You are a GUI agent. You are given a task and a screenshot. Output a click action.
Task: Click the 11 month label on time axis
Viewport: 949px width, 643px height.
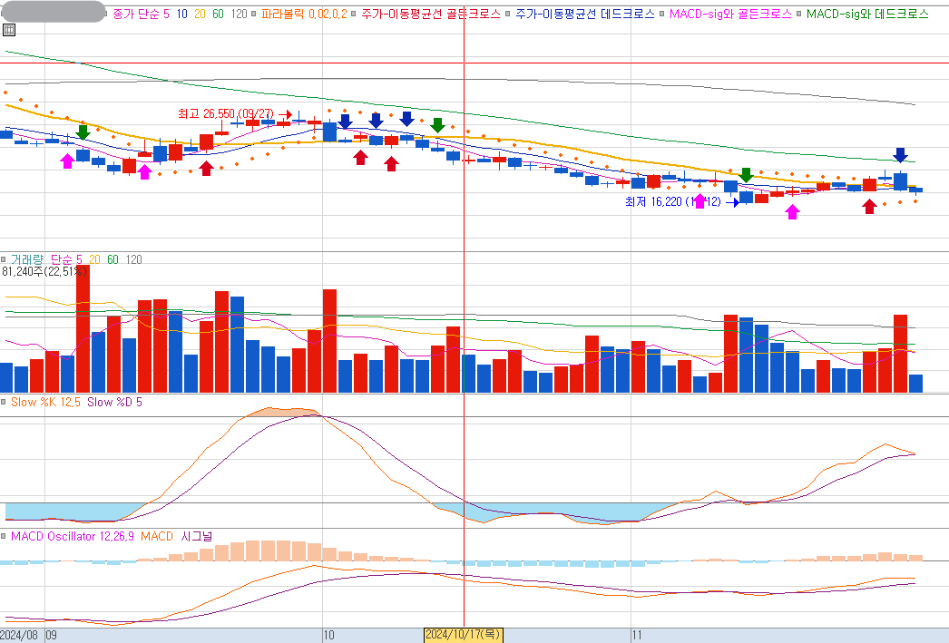click(x=637, y=635)
